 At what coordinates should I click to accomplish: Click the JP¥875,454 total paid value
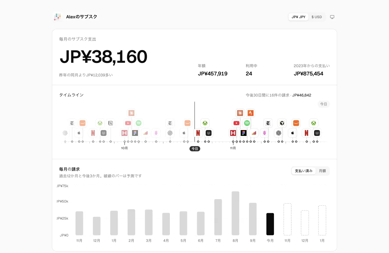(x=309, y=74)
